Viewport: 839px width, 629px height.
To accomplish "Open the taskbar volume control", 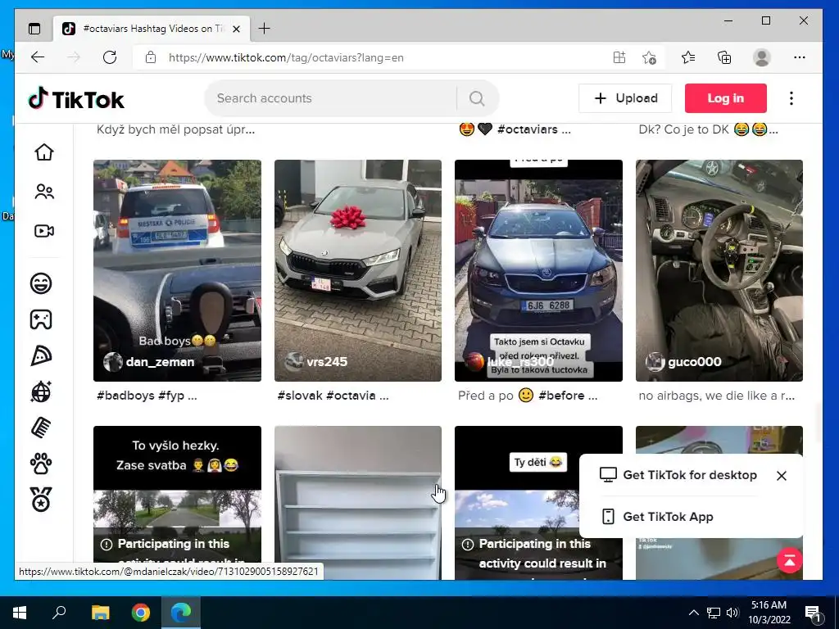I will click(733, 613).
